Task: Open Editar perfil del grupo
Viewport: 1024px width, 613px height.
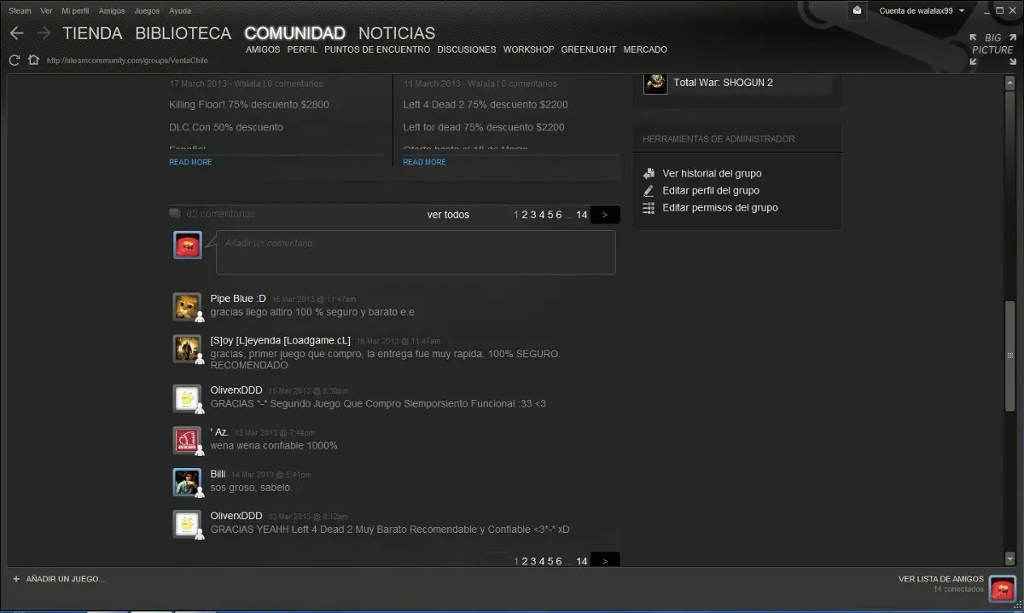Action: click(x=711, y=190)
